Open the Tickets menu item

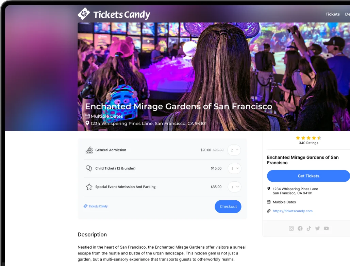click(x=332, y=14)
